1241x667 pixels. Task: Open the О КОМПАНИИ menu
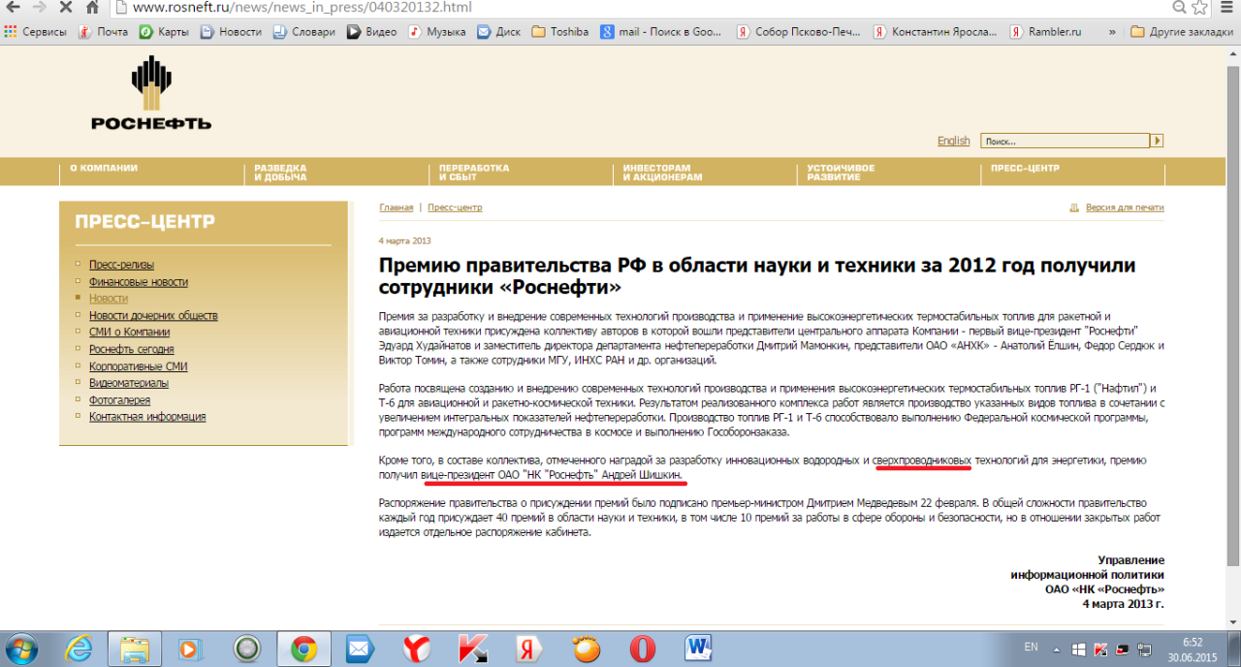(104, 169)
